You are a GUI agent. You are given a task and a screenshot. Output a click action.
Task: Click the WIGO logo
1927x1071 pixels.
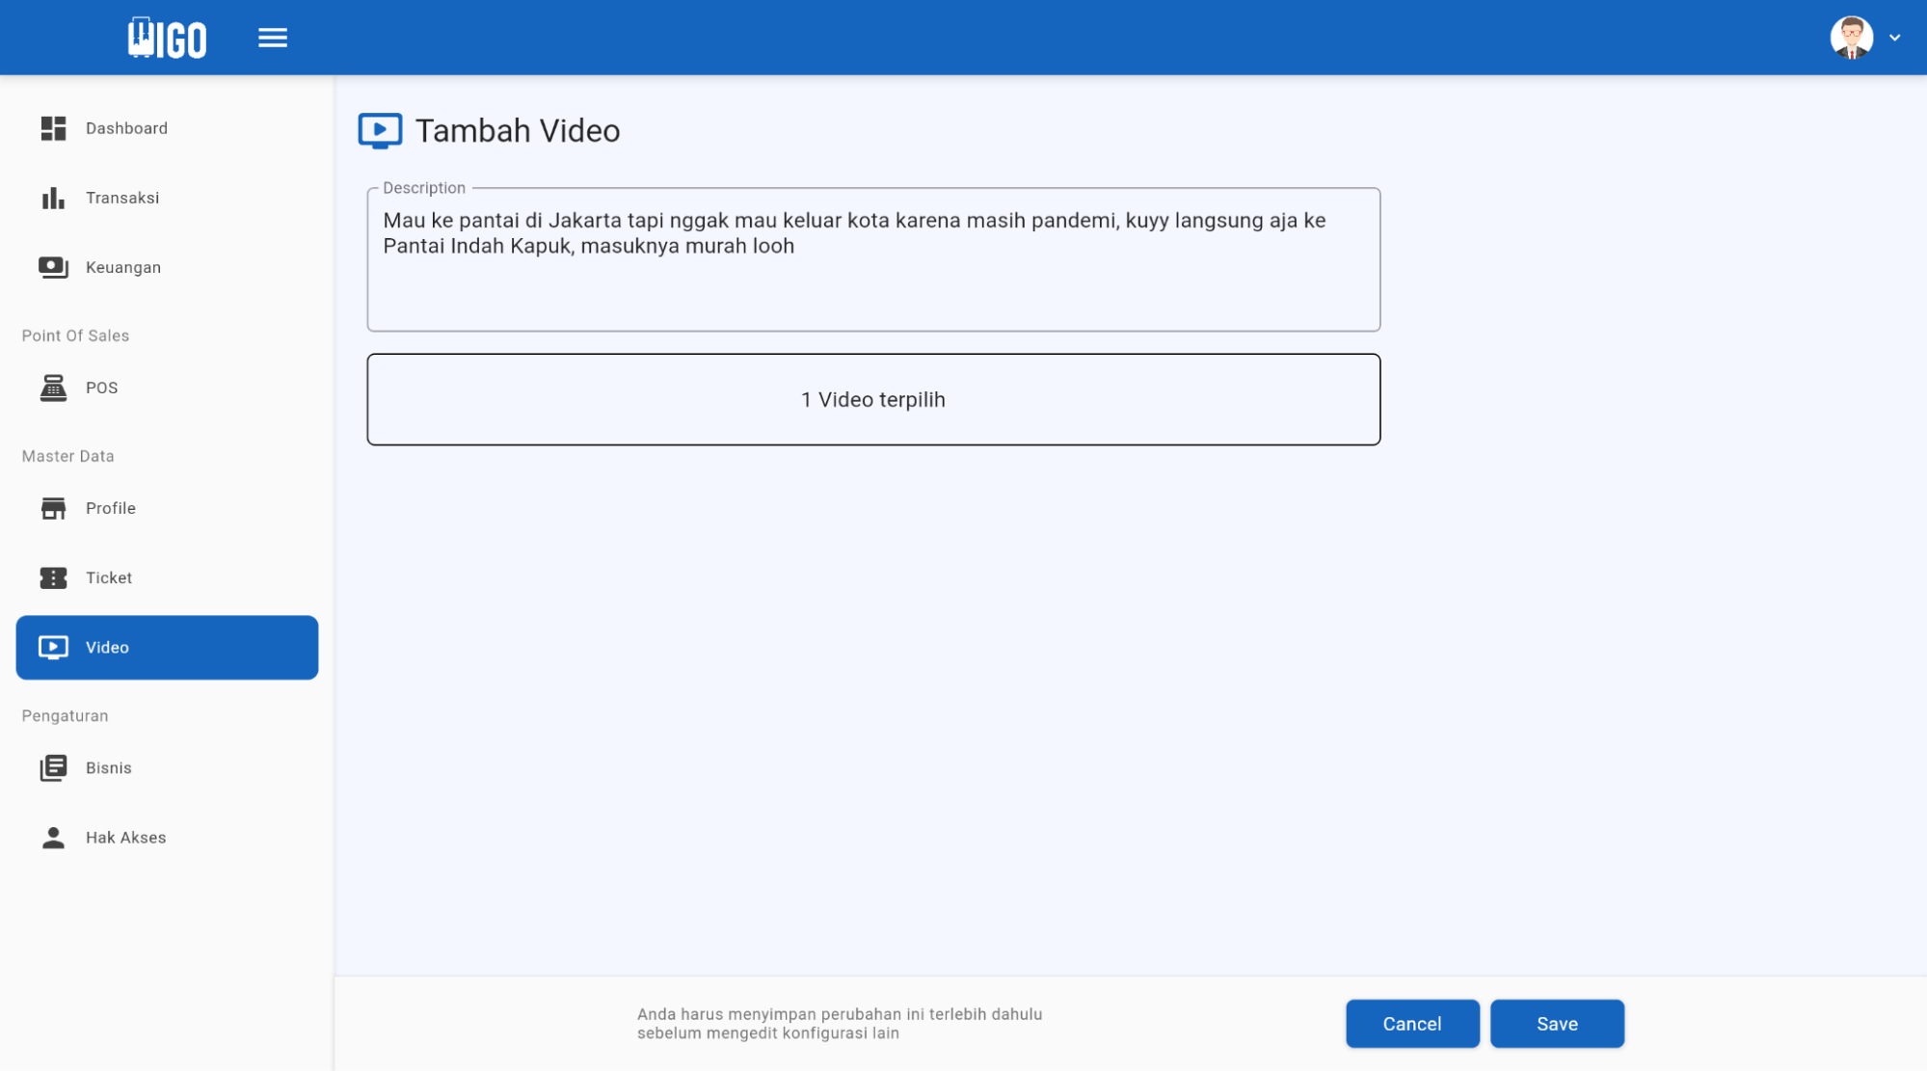click(167, 37)
